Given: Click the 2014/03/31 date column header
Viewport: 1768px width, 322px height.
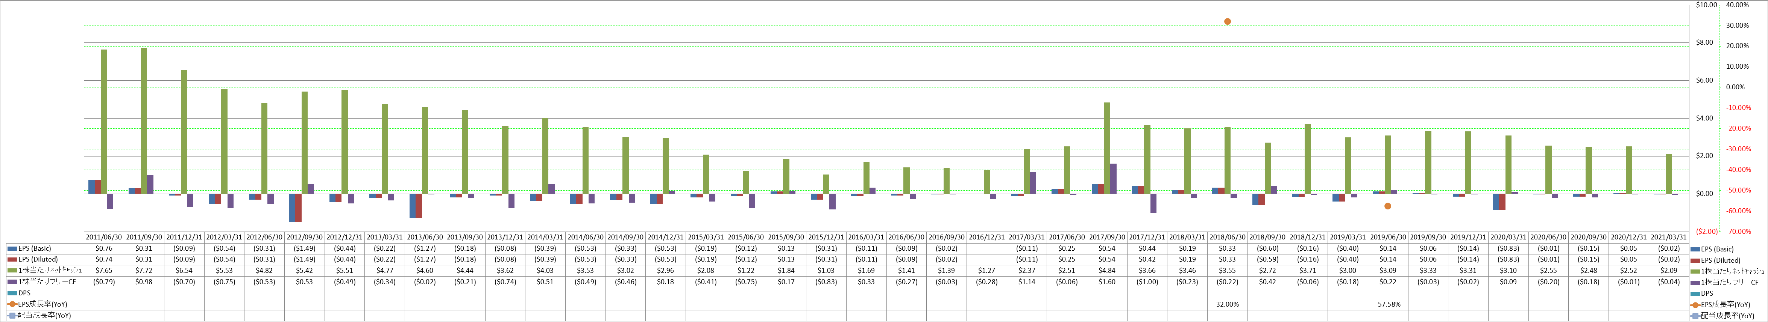Looking at the screenshot, I should (x=546, y=237).
